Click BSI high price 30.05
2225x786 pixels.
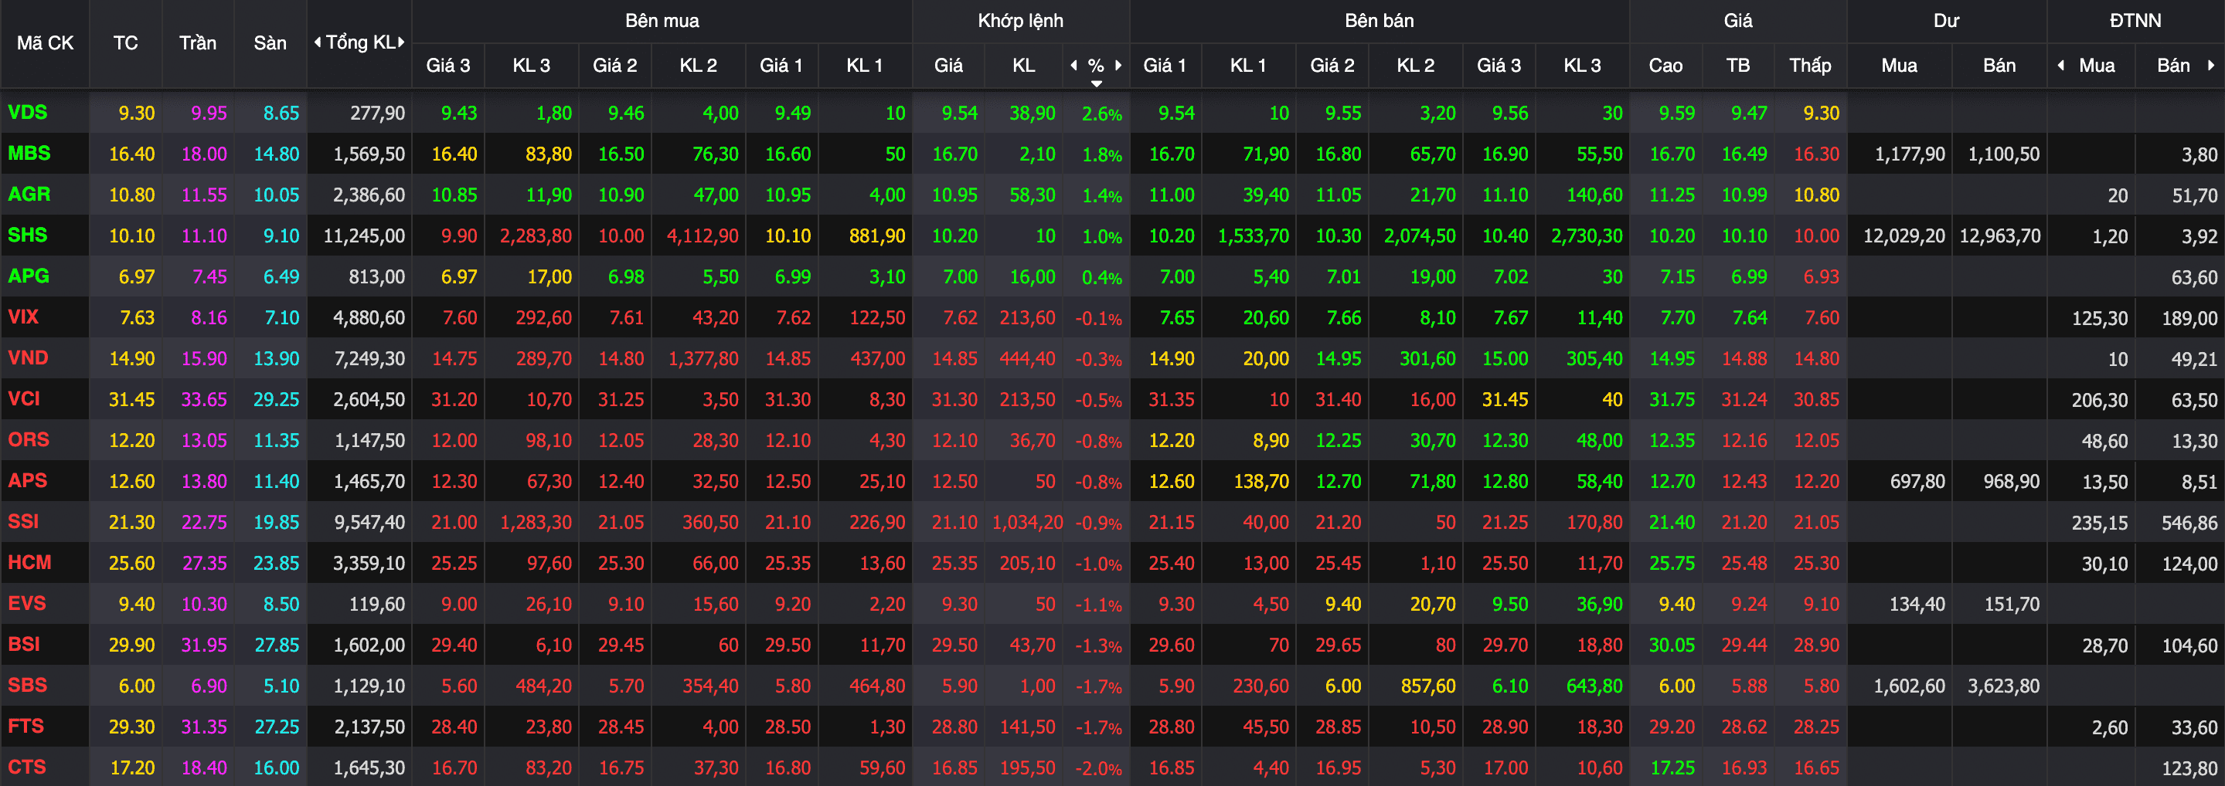point(1672,645)
